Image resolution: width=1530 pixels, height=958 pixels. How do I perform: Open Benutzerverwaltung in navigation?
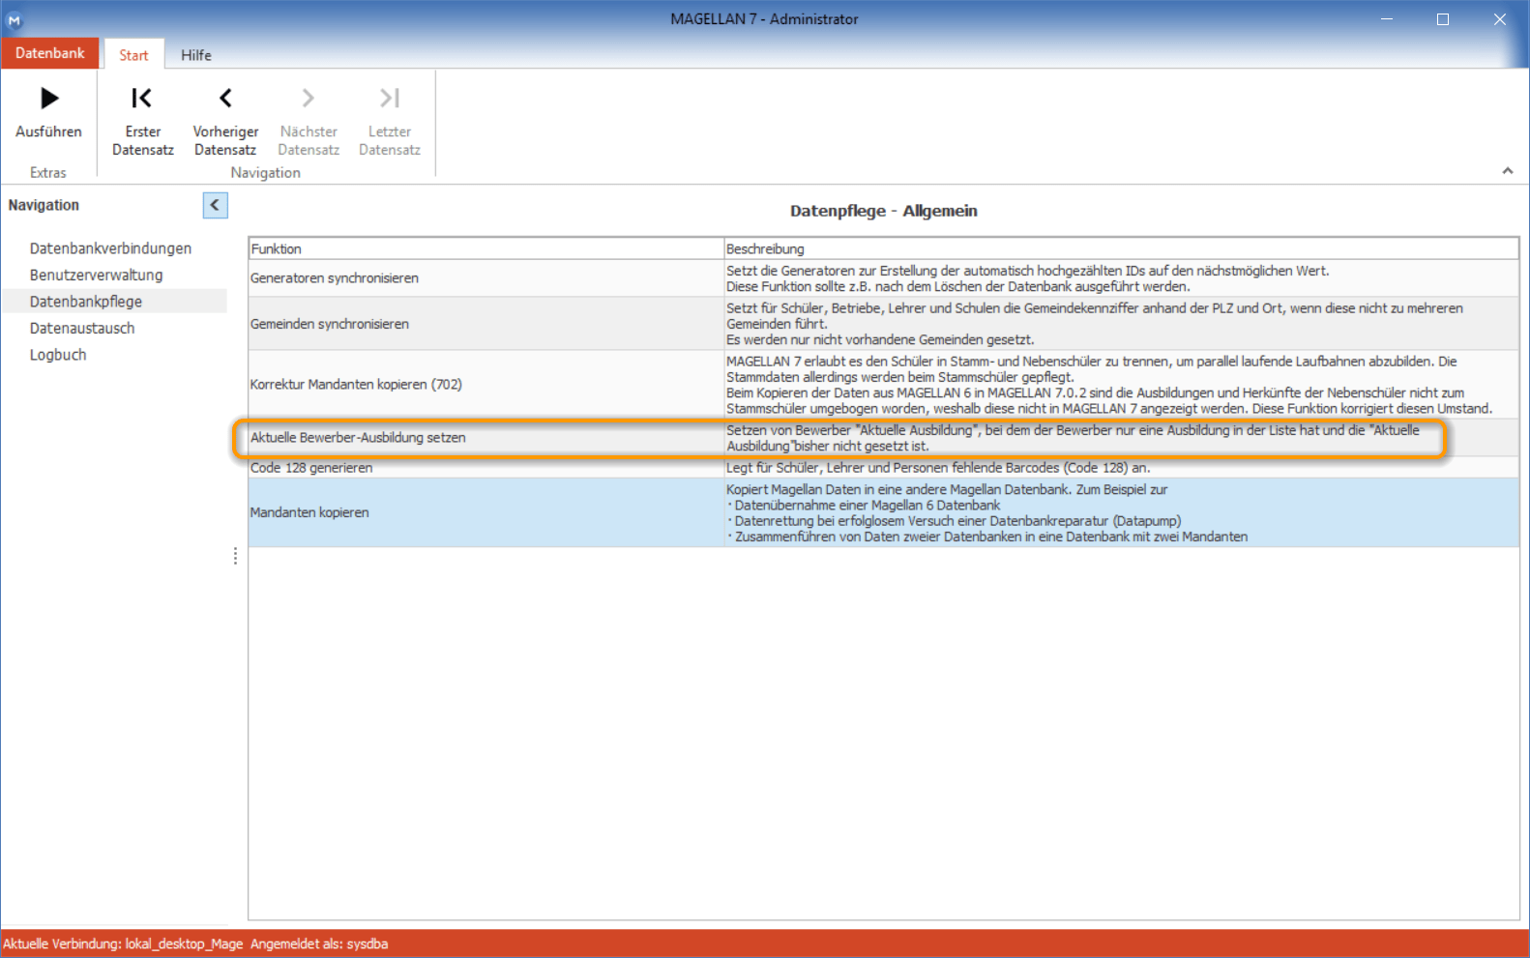pos(96,275)
